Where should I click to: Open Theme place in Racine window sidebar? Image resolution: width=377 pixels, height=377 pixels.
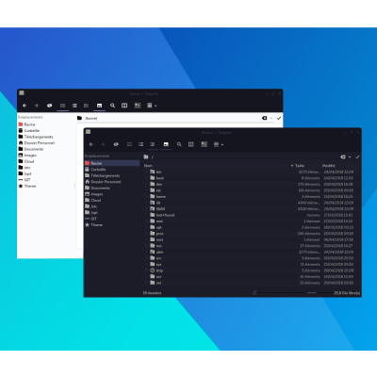tap(112, 225)
